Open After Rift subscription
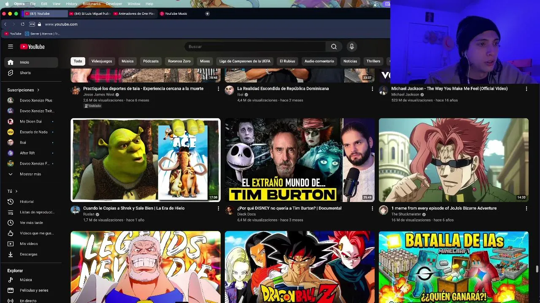540x303 pixels. [x=31, y=153]
